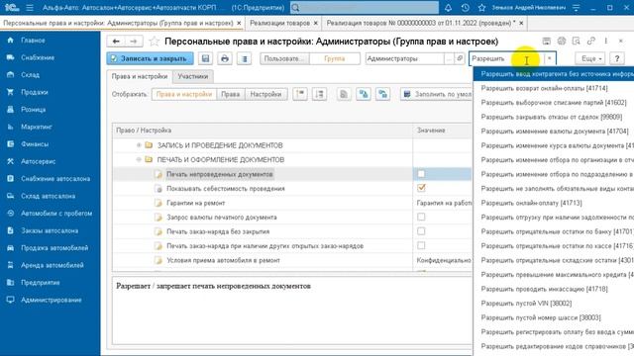634x356 pixels.
Task: Open the list report icon next to print
Action: click(x=245, y=58)
